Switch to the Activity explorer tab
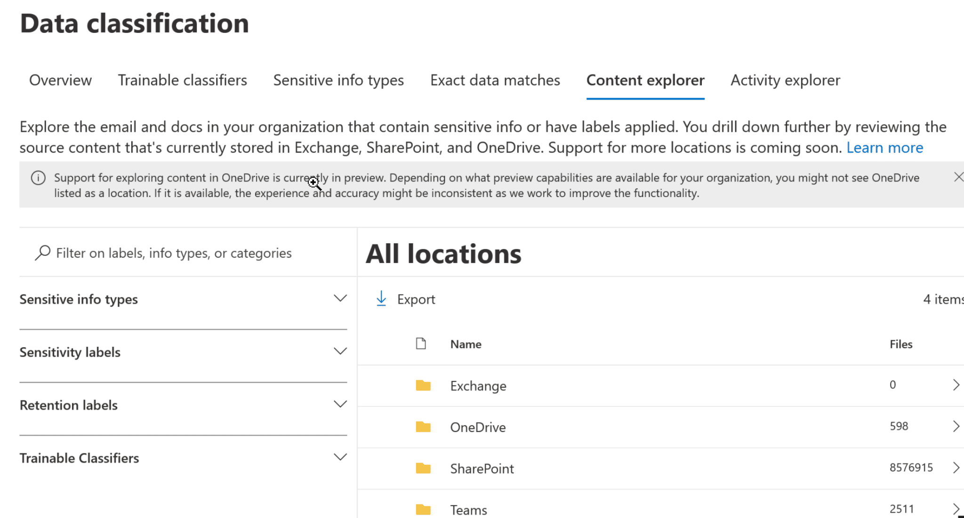Screen dimensions: 964x518 point(785,80)
